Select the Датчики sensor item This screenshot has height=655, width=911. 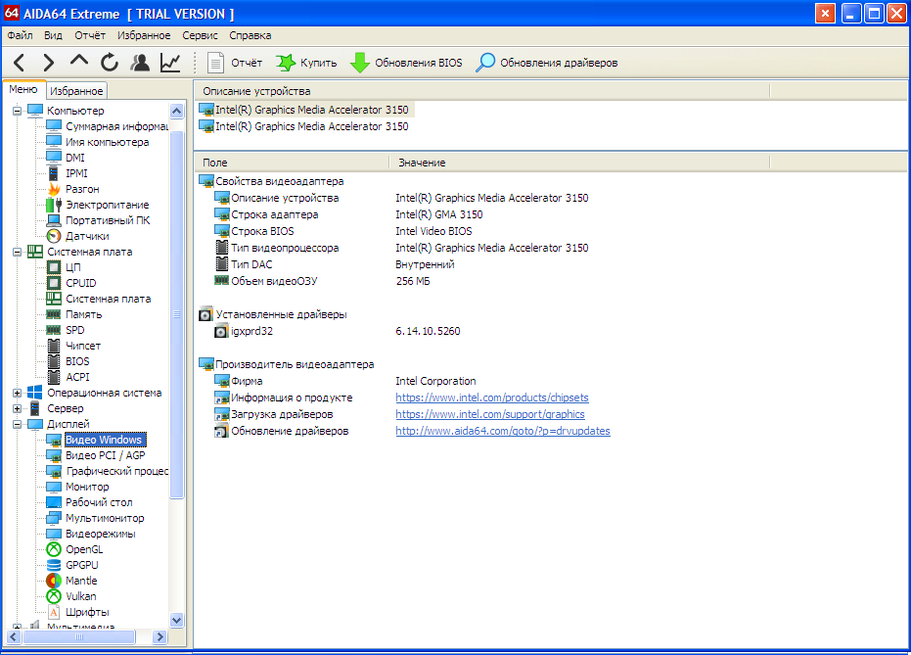(87, 236)
